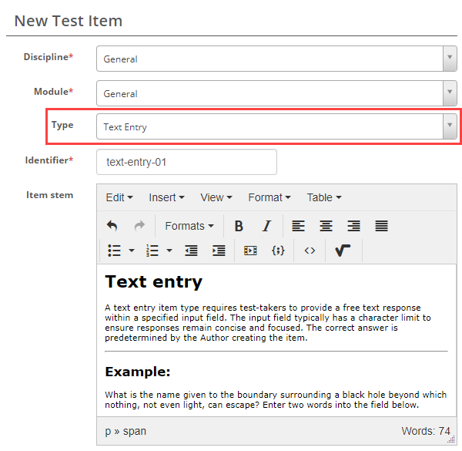This screenshot has width=462, height=451.
Task: Expand the Module dropdown
Action: coord(276,93)
